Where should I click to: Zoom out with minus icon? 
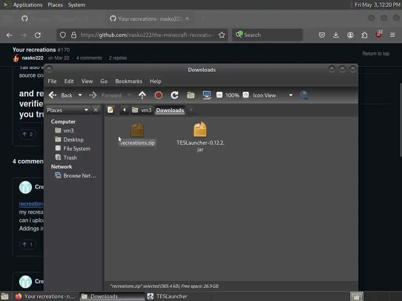pos(219,95)
